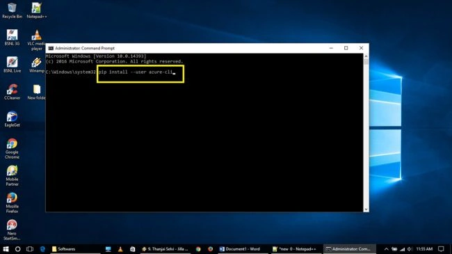Click the battery tray icon
The image size is (452, 254).
(x=394, y=249)
